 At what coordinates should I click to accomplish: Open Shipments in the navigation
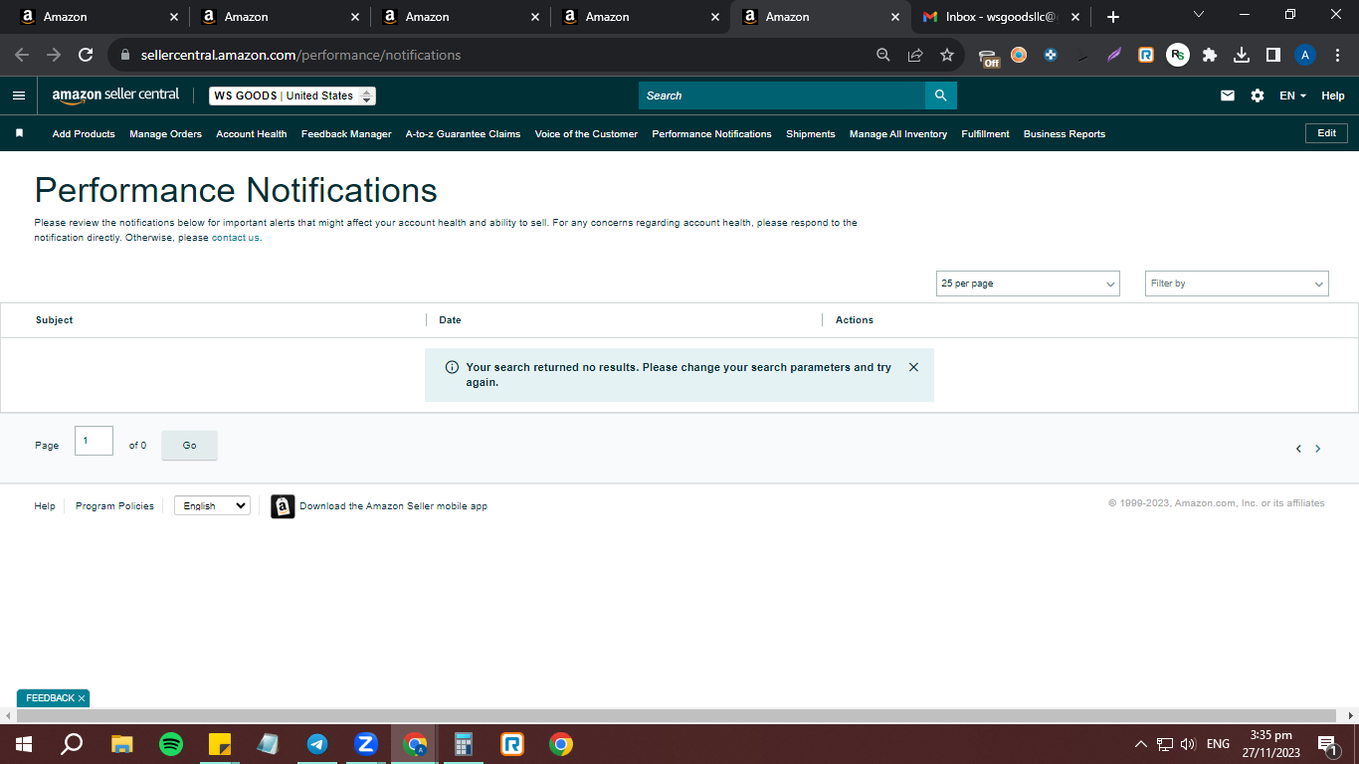tap(811, 133)
